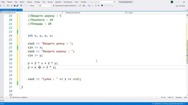
Task: Open the Сборка menu
Action: tap(29, 2)
